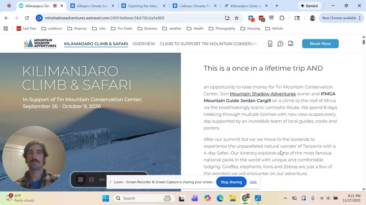
Task: Launch Microsoft Teams from taskbar
Action: [195, 198]
